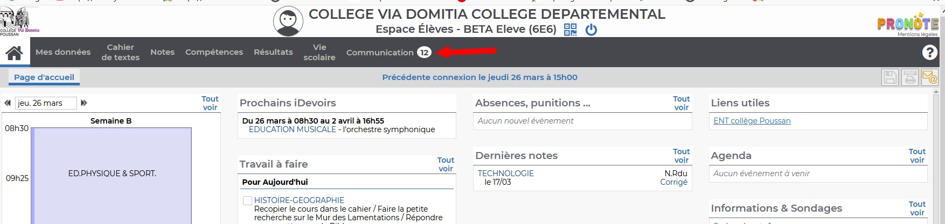Image resolution: width=945 pixels, height=224 pixels.
Task: Open the EDUCATION MUSICALE iDevoir link
Action: click(293, 129)
